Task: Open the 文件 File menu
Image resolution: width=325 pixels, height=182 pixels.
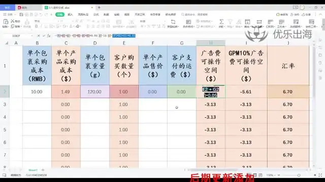Action: [8, 15]
